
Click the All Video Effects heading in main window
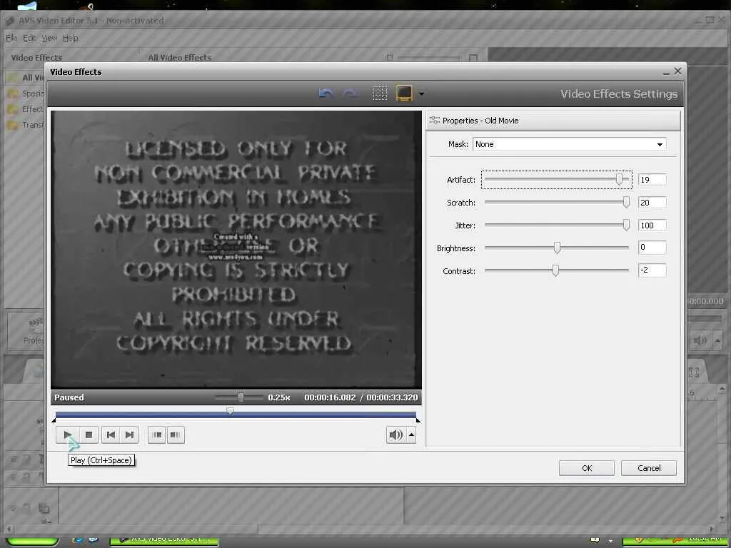(x=179, y=58)
